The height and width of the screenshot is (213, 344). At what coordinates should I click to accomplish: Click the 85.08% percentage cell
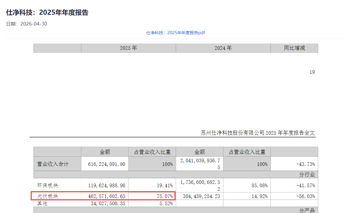tap(260, 185)
